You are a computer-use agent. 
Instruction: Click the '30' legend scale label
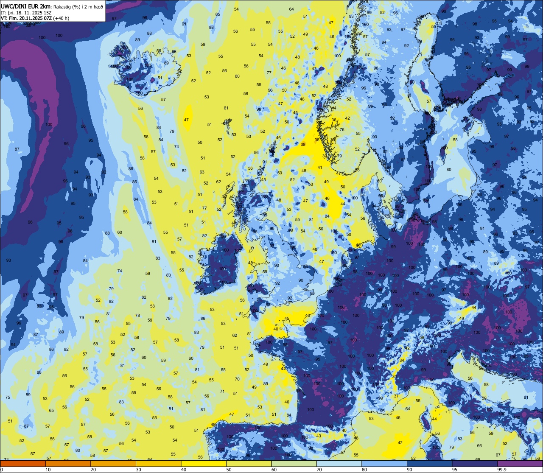click(139, 470)
